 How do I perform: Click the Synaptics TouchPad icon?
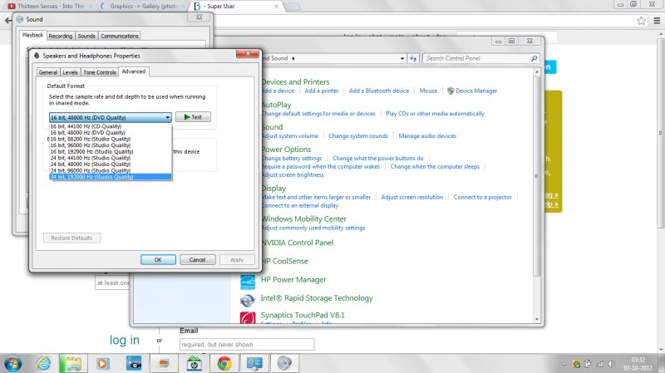[248, 317]
